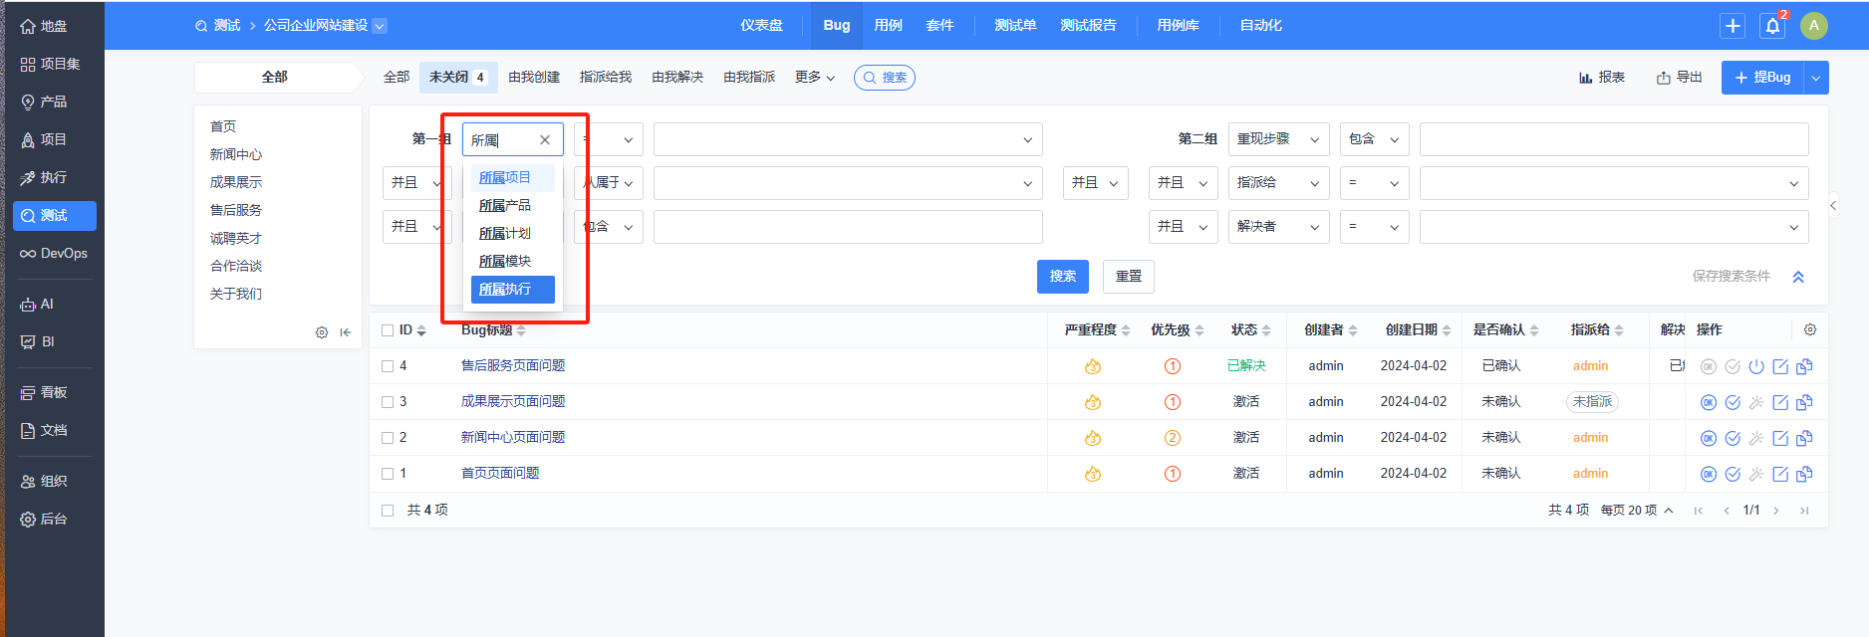Open the 仪表盘 tab
The image size is (1869, 637).
[x=761, y=26]
